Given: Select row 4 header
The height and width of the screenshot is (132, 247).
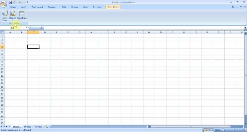Looking at the screenshot, I should click(2, 47).
